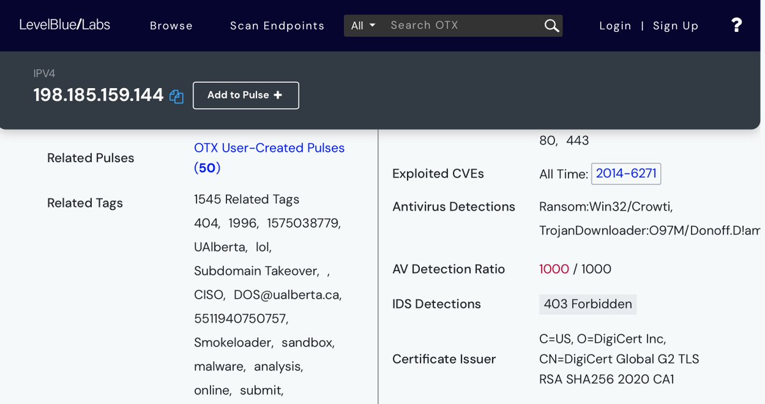Click the DOS@ualberta.ca tag
Viewport: 765px width, 404px height.
[x=287, y=295]
